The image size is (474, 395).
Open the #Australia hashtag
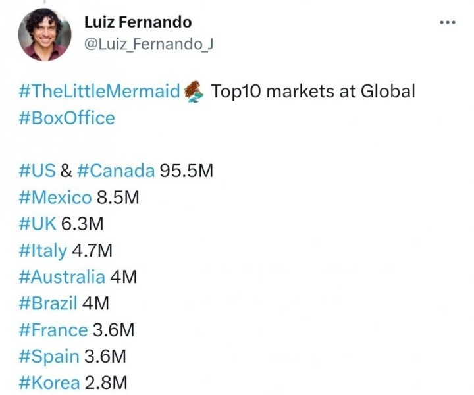click(x=63, y=276)
